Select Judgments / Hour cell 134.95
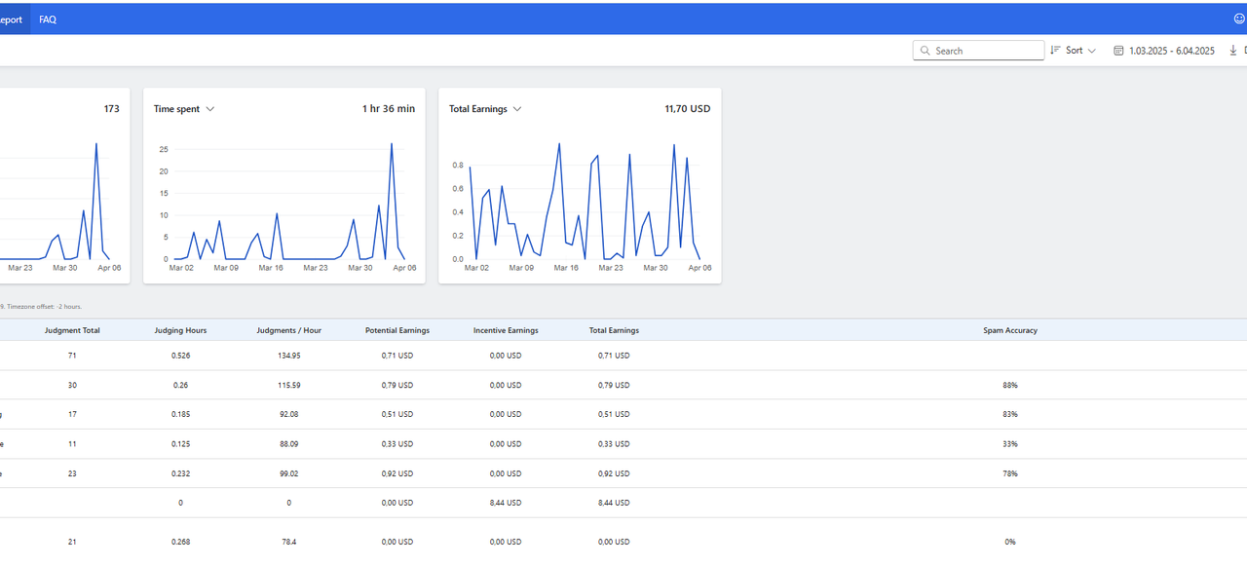 [288, 356]
